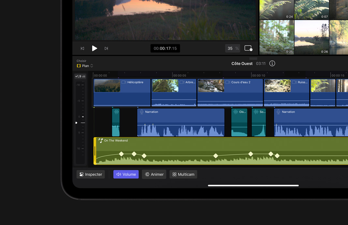This screenshot has width=348, height=225.
Task: Toggle the Volume controls off
Action: pyautogui.click(x=126, y=174)
